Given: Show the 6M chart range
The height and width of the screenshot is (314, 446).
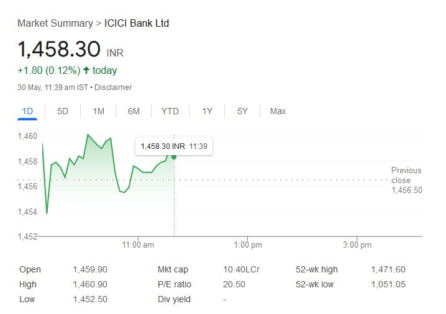Looking at the screenshot, I should tap(134, 111).
